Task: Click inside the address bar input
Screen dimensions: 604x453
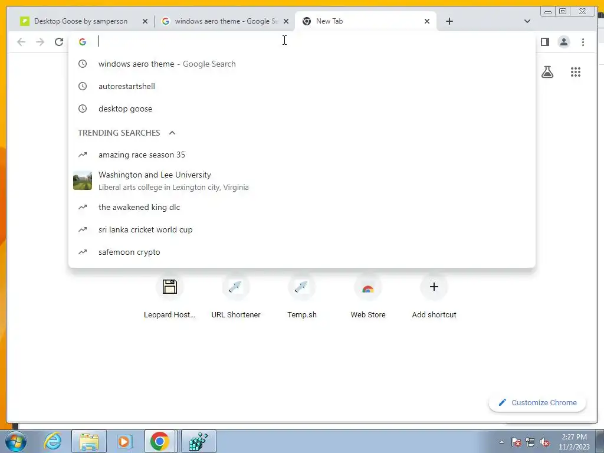Action: pos(302,41)
